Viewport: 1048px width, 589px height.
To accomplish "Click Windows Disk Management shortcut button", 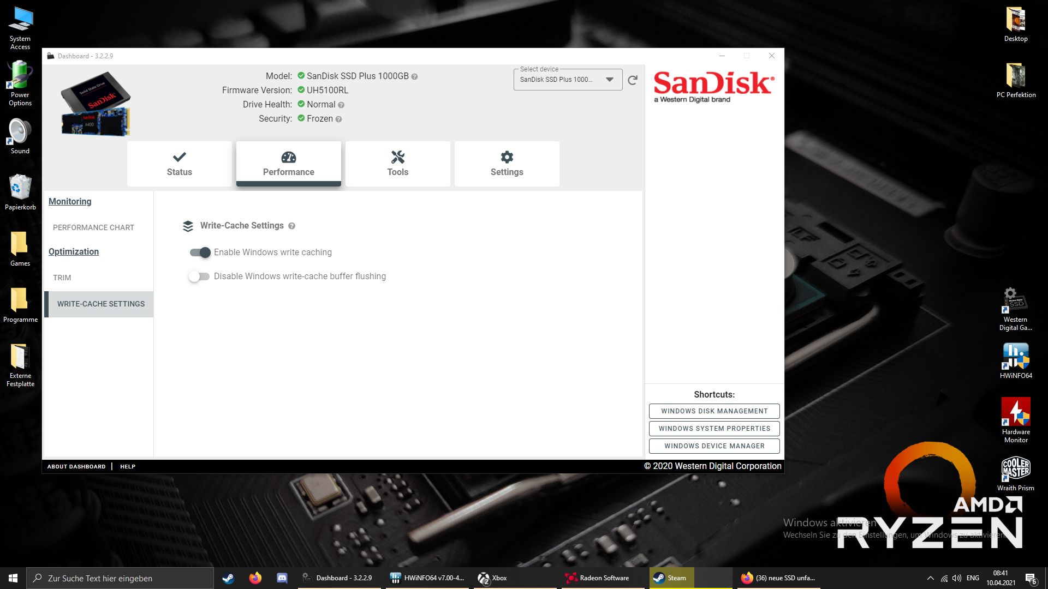I will (x=714, y=411).
